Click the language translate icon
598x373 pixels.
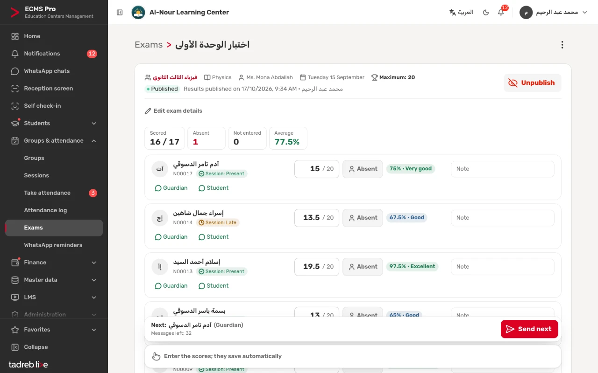pos(452,13)
